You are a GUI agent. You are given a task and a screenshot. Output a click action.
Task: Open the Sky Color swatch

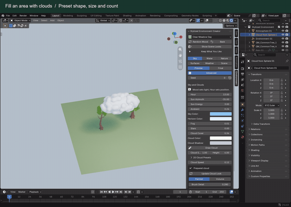tap(221, 114)
